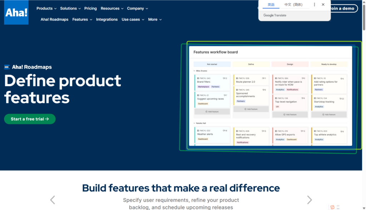Expand the Solutions dropdown menu
Viewport: 366px width, 210px height.
click(70, 8)
